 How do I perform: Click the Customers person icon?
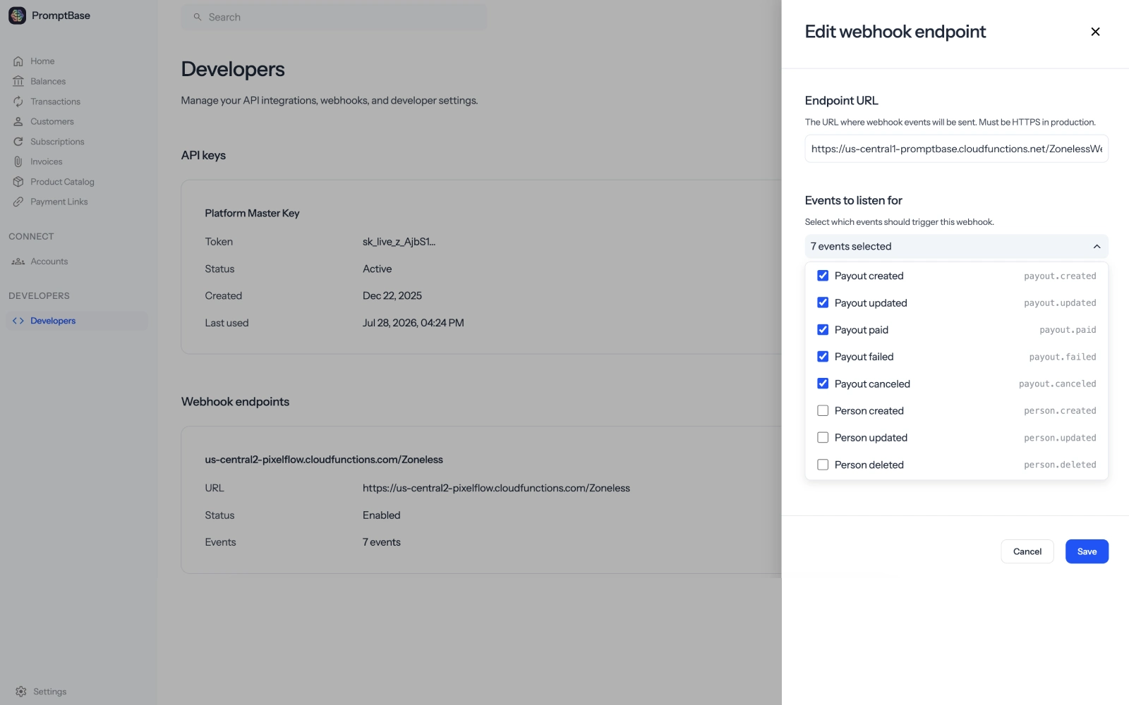[x=18, y=121]
